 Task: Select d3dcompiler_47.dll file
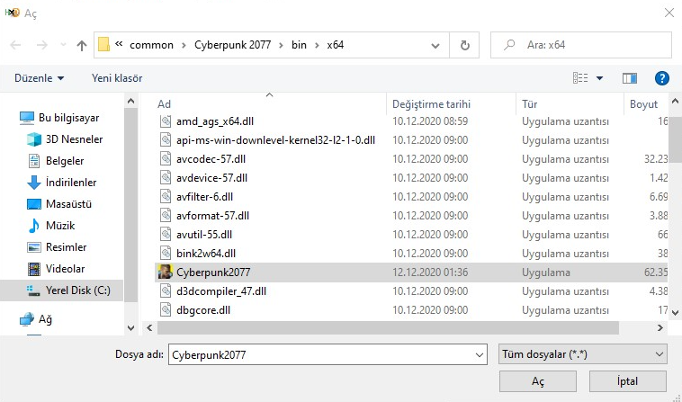click(x=221, y=291)
